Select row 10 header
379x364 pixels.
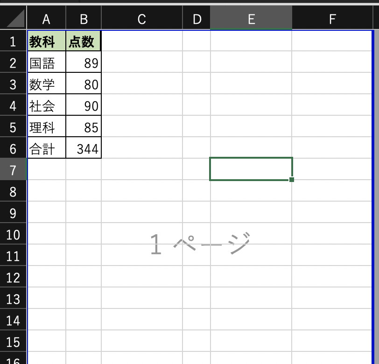coord(13,234)
